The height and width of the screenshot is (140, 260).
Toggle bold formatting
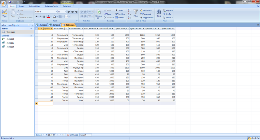[36, 16]
